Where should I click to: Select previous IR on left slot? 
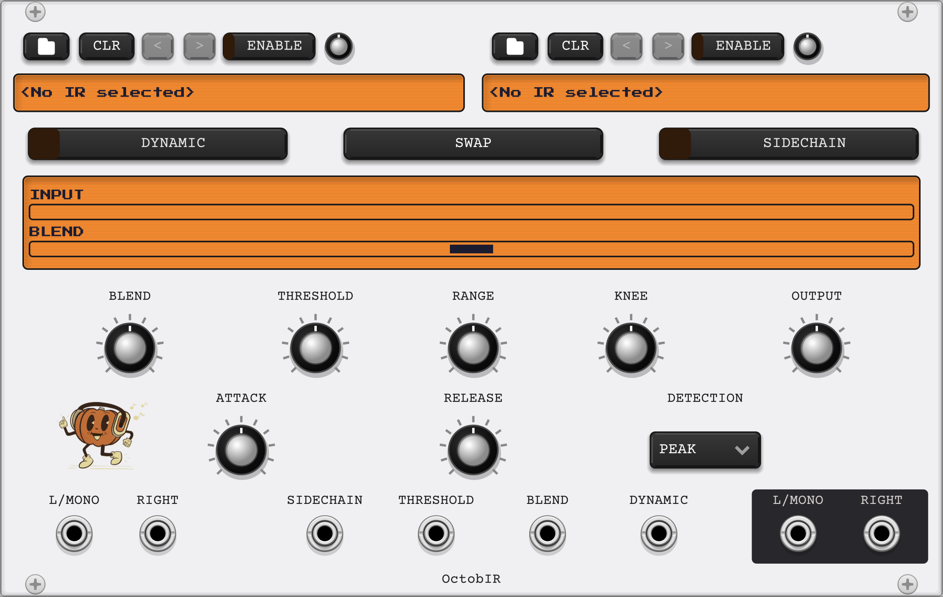[158, 46]
